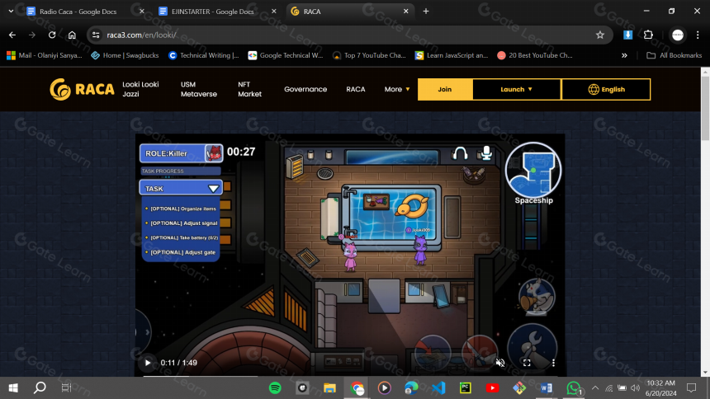
Task: Click the yellow Join button
Action: [x=445, y=89]
